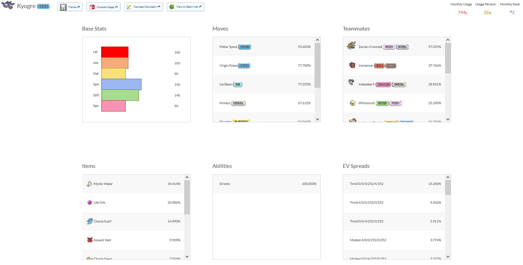Click the 744k Monthly Usage value

(x=462, y=12)
